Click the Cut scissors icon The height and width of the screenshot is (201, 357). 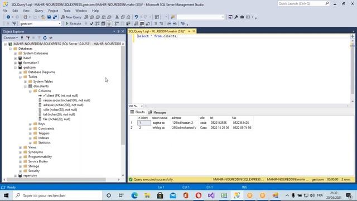[117, 17]
